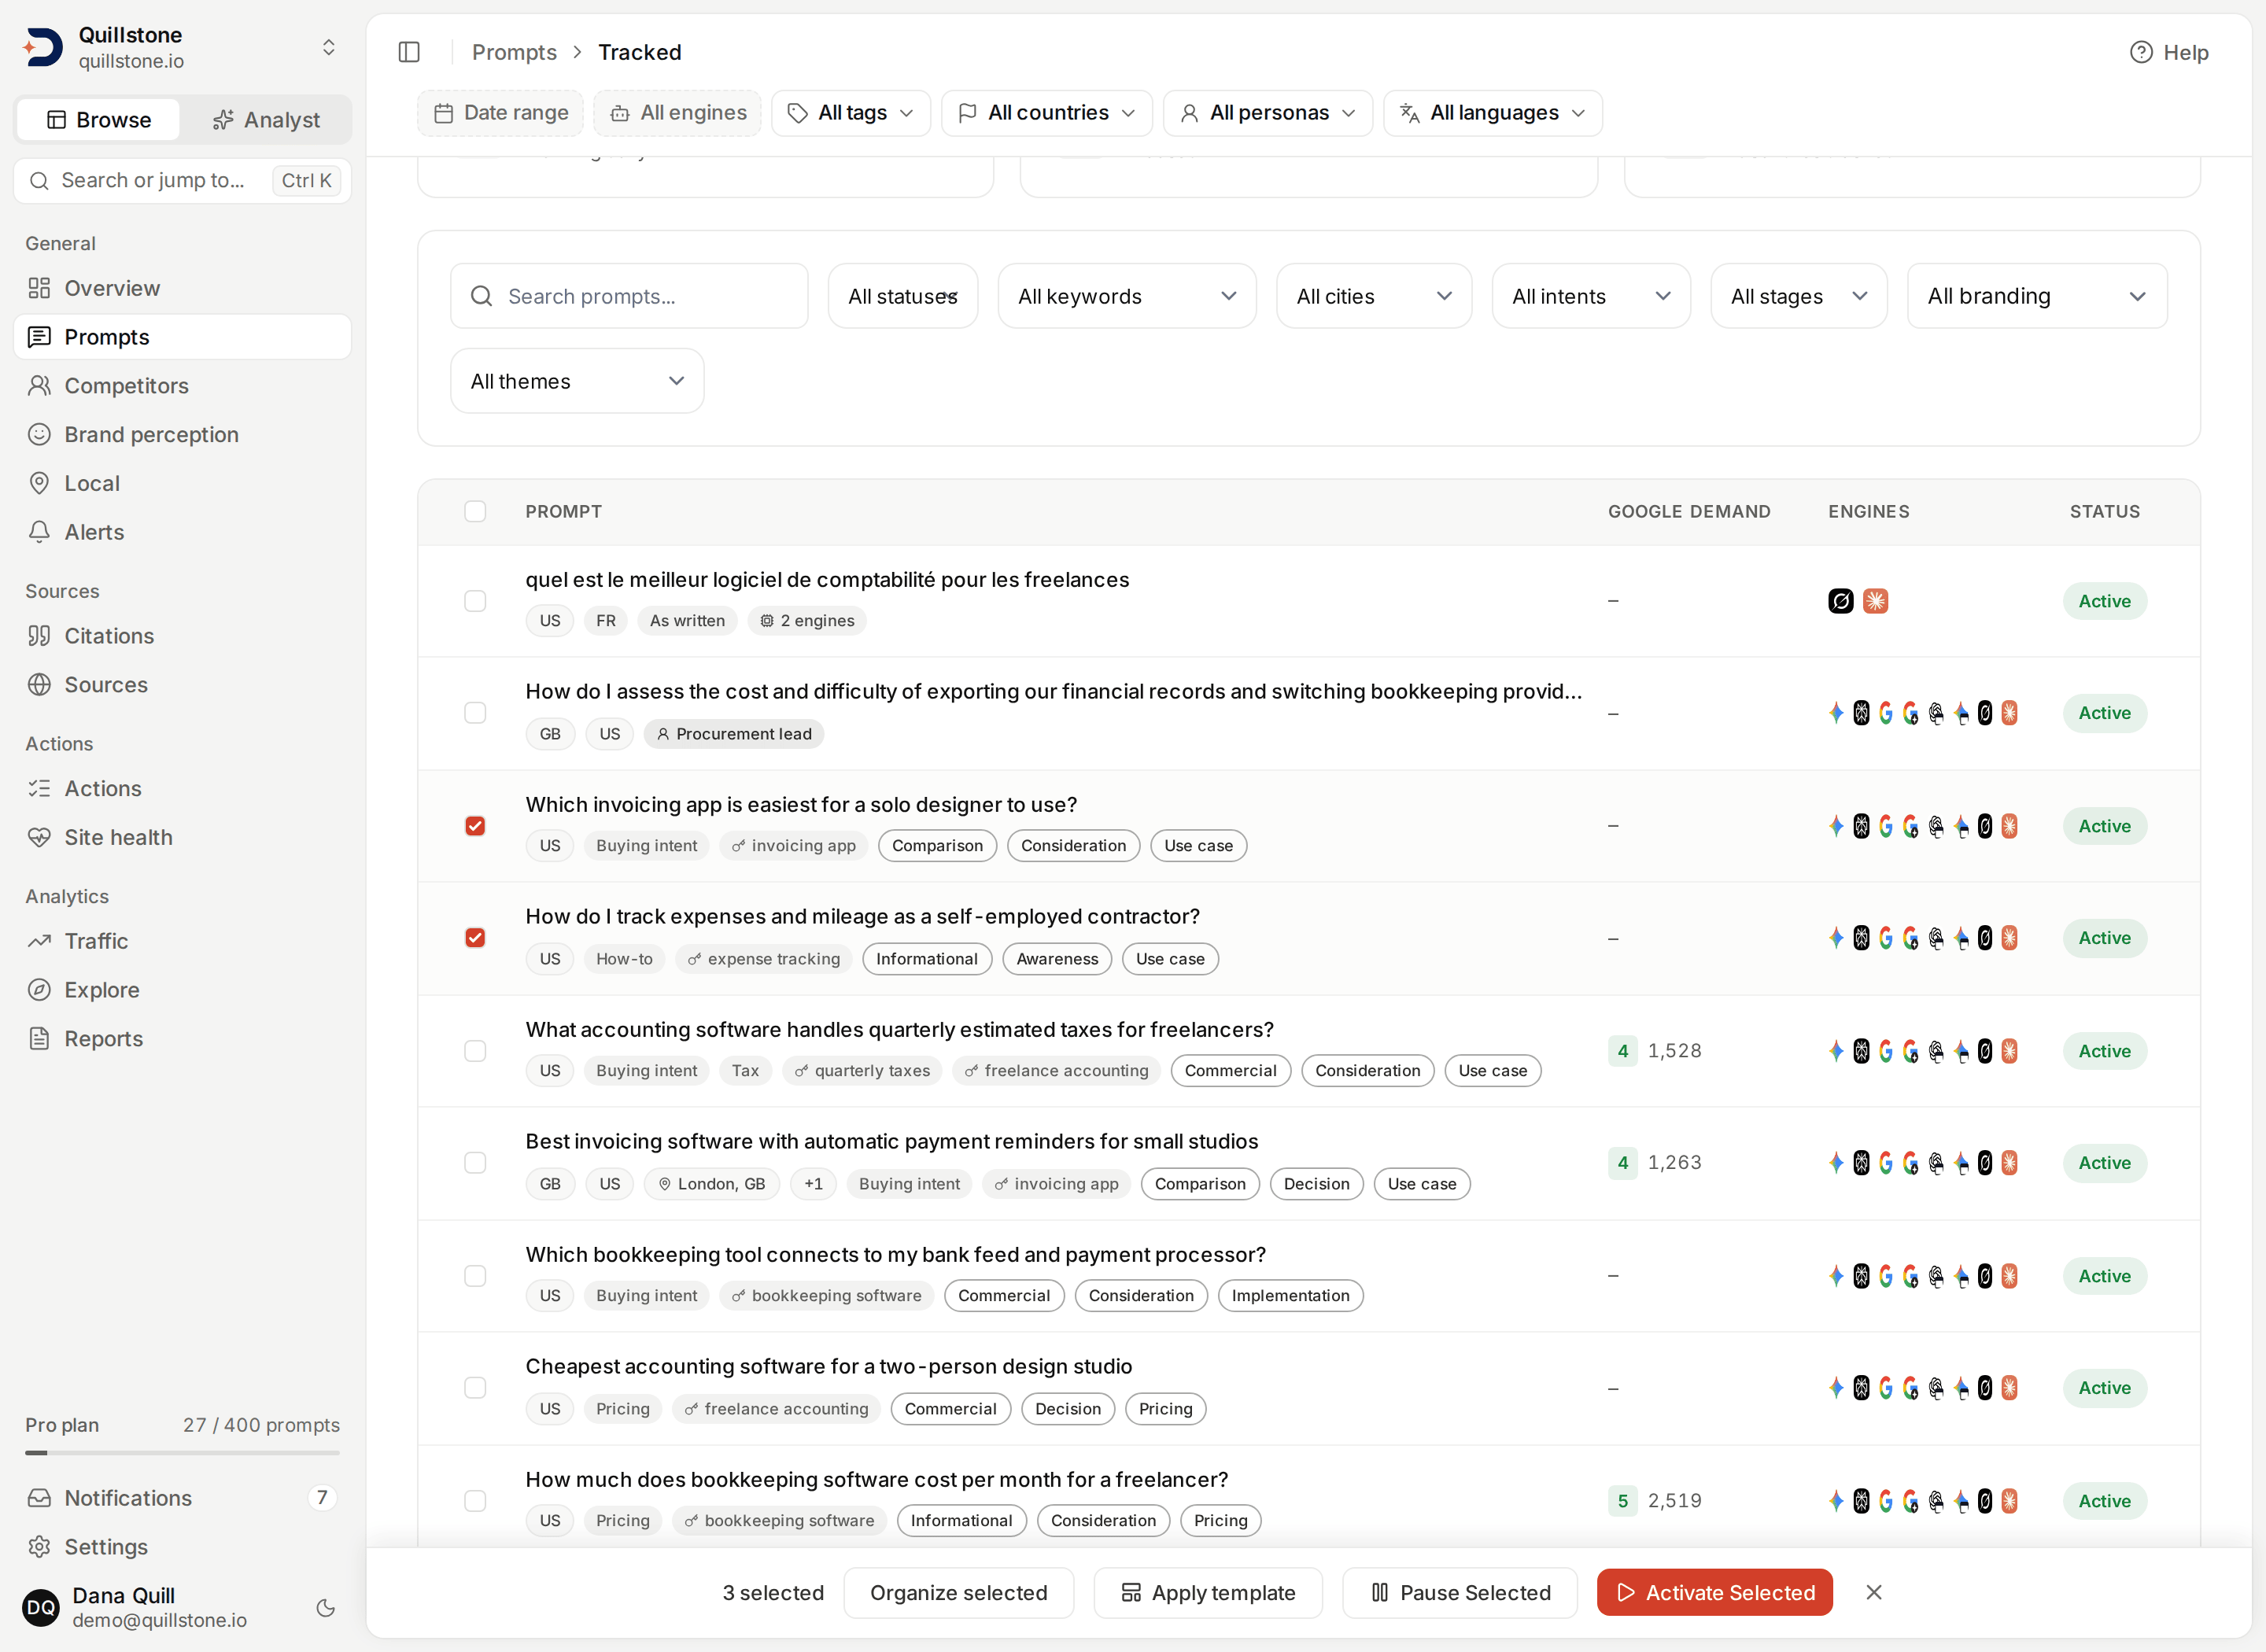Open Reports in the sidebar
2266x1652 pixels.
(183, 1038)
